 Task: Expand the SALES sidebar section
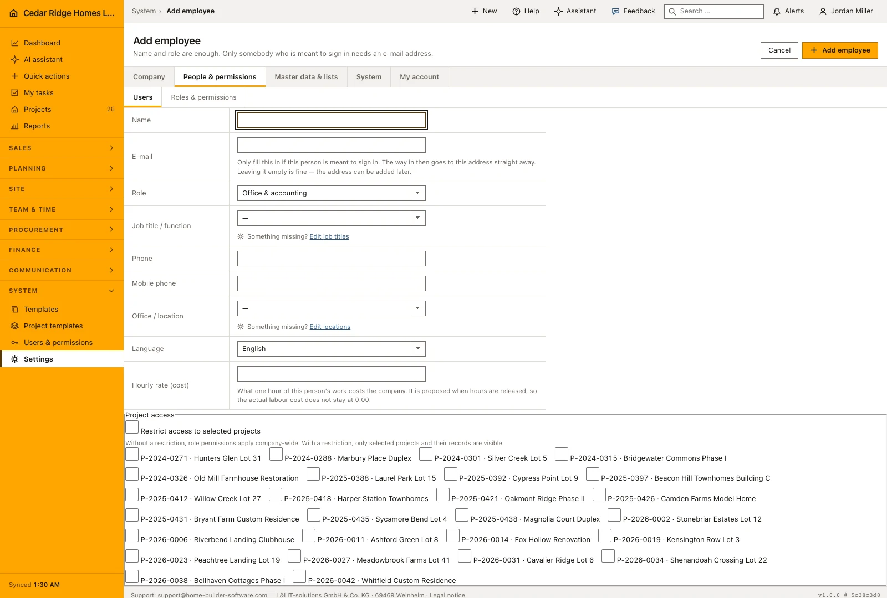62,148
